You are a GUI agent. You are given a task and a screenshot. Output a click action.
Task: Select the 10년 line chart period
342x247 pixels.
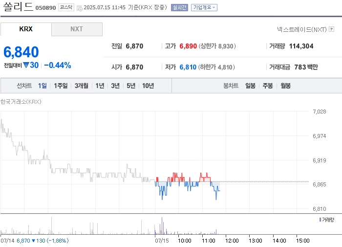(x=148, y=86)
